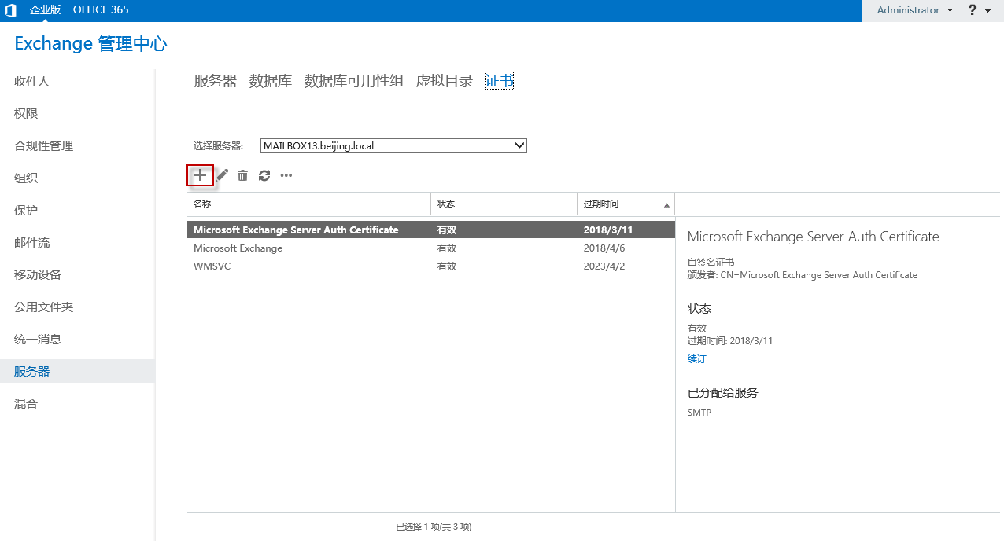Edit selected certificate with pencil icon

[223, 175]
